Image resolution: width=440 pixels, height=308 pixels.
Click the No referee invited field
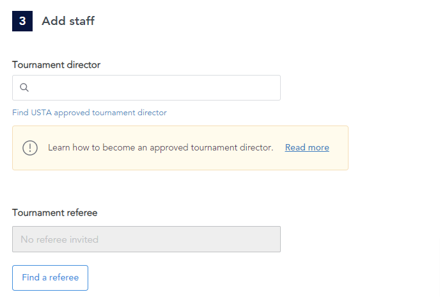point(146,239)
